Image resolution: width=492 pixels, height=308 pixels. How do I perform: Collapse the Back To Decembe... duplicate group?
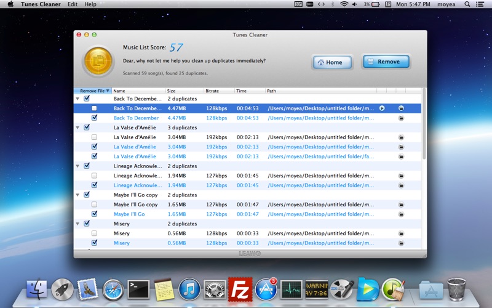tap(77, 99)
